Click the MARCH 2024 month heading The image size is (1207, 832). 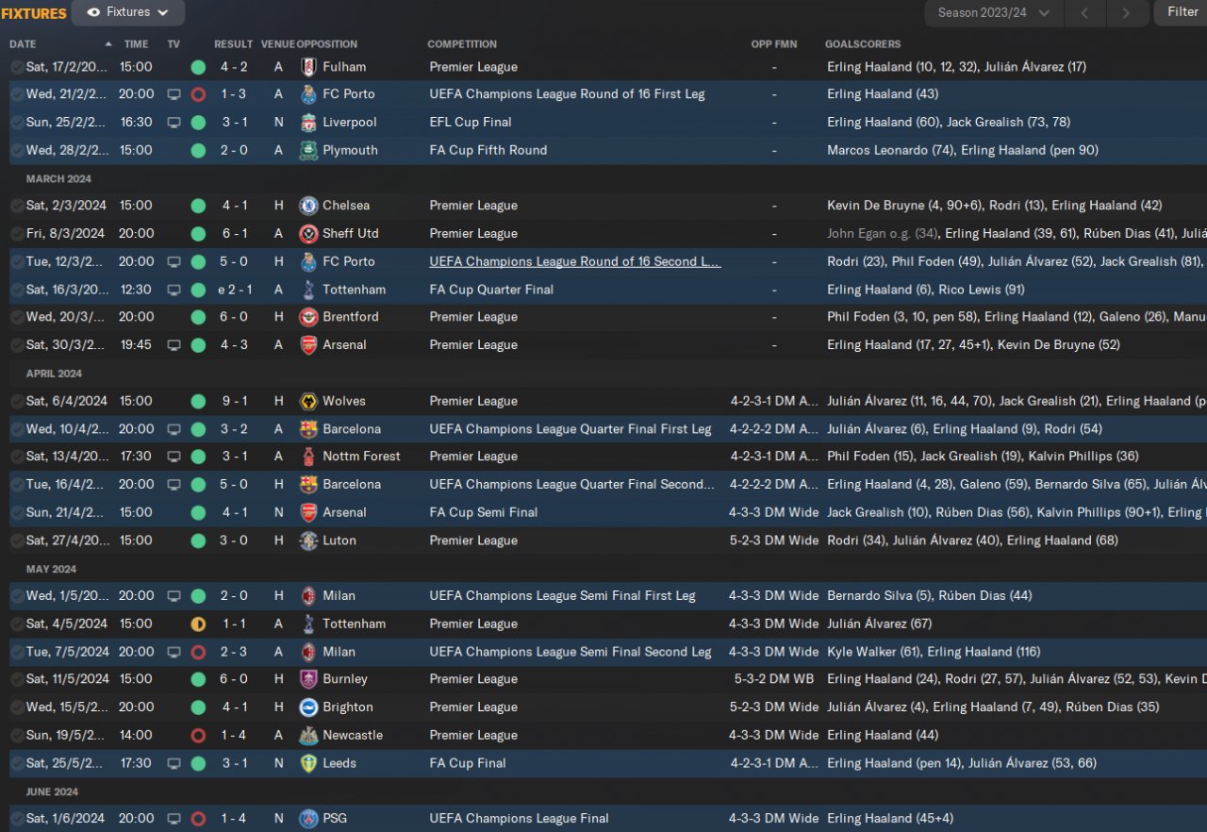58,179
